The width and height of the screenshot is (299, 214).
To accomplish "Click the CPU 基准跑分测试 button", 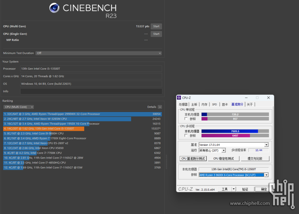I will (193, 159).
